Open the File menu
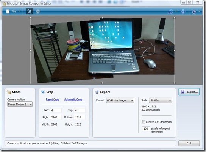This screenshot has height=152, width=206. point(14,12)
